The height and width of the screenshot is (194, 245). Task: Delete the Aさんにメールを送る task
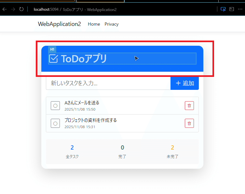[x=189, y=106]
